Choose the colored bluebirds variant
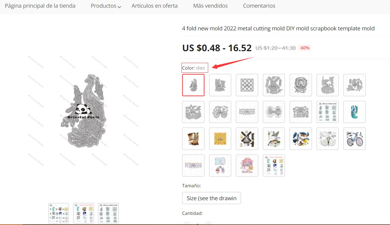The width and height of the screenshot is (390, 225). click(x=301, y=139)
